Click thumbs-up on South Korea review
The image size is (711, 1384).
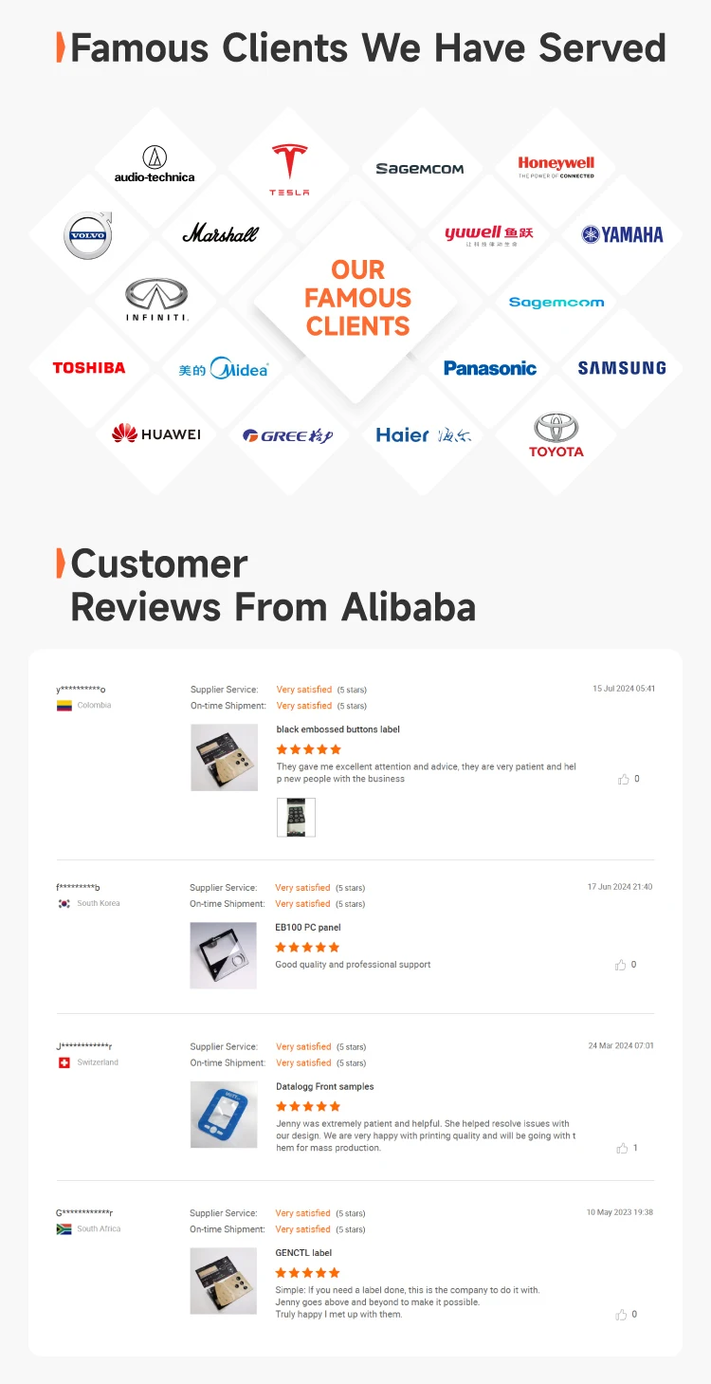[621, 965]
